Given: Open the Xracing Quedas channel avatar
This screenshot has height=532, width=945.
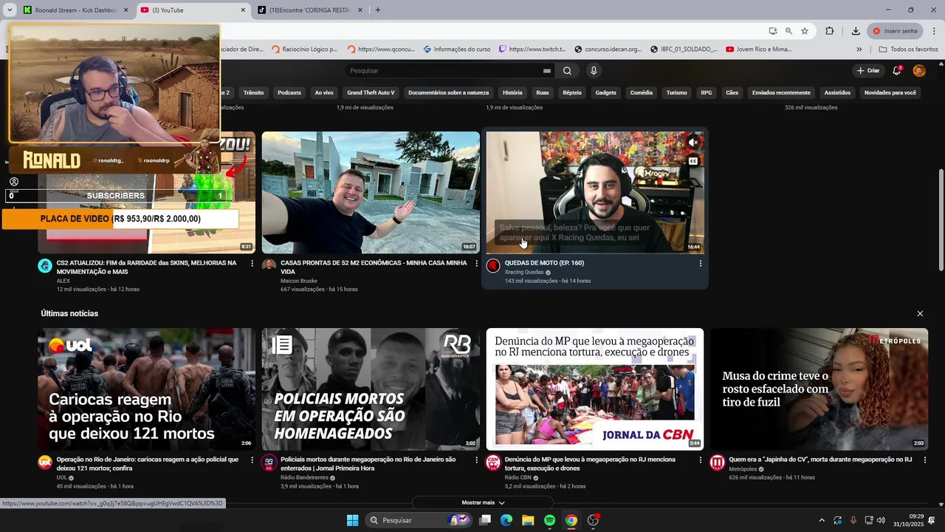Looking at the screenshot, I should coord(493,265).
